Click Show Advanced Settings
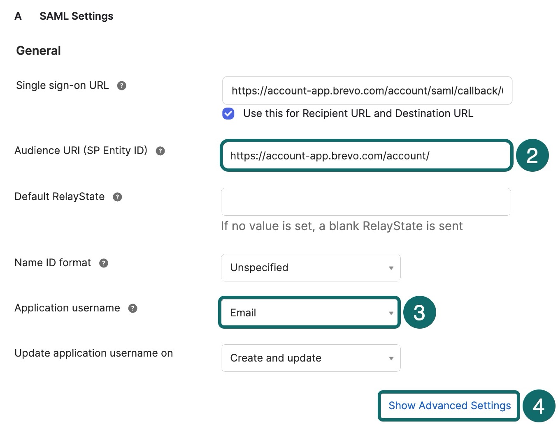 click(x=449, y=406)
